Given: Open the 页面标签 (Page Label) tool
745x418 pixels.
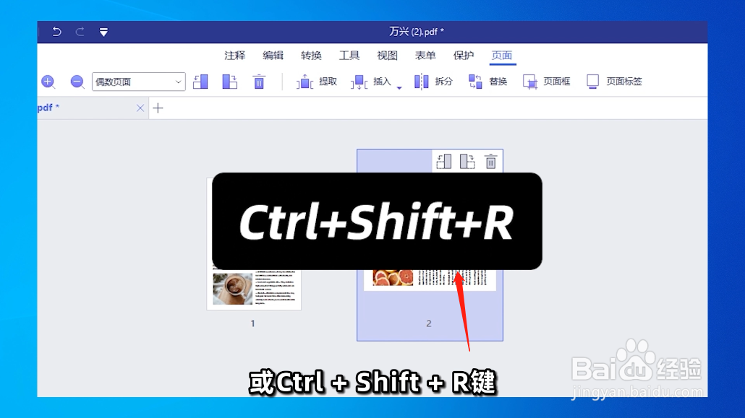Looking at the screenshot, I should point(614,82).
